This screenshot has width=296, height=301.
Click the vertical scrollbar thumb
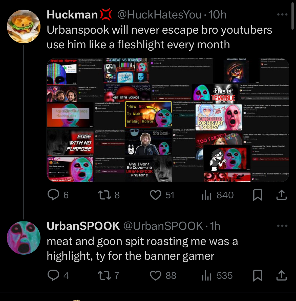(x=292, y=16)
